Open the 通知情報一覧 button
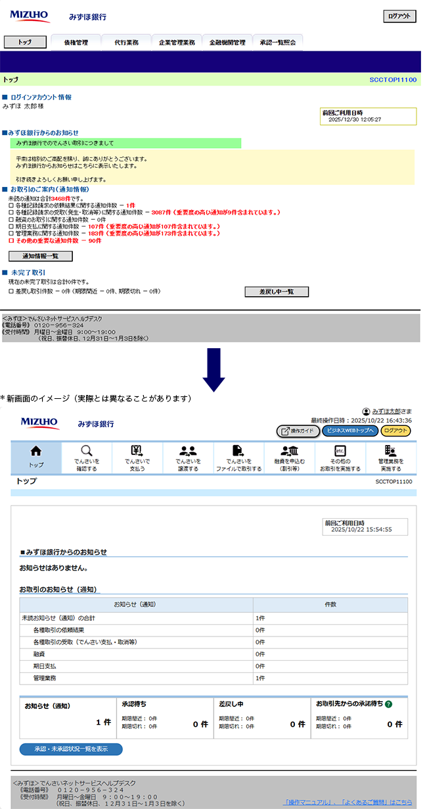Screen dimensions: 427x809 pyautogui.click(x=41, y=256)
